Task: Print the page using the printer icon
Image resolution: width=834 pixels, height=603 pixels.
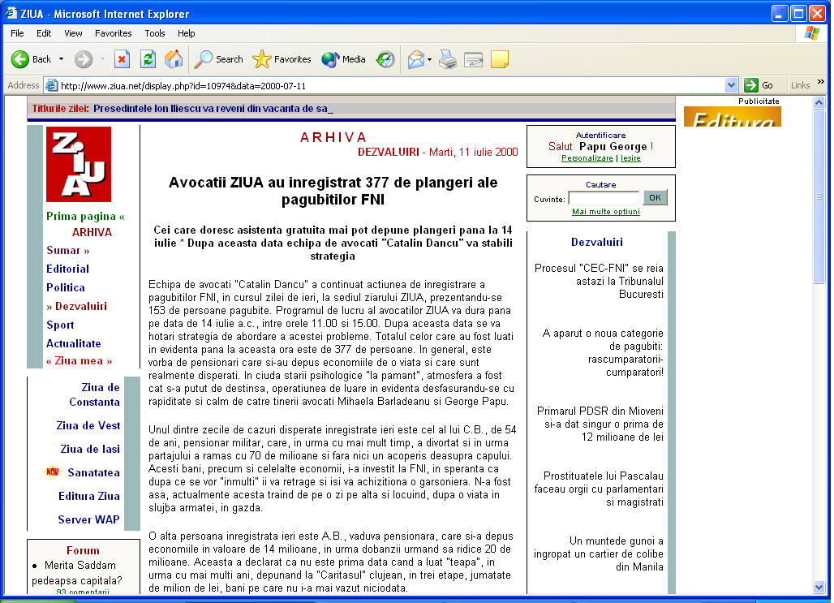Action: pyautogui.click(x=447, y=59)
